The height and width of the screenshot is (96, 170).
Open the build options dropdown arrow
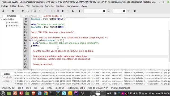[68, 11]
